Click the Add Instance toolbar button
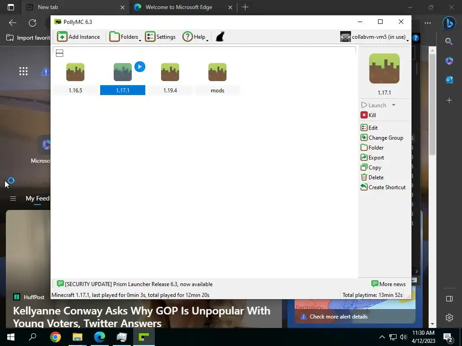 click(79, 37)
